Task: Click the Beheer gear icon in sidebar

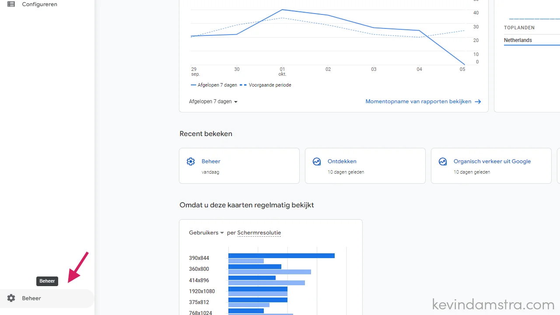Action: pyautogui.click(x=11, y=298)
